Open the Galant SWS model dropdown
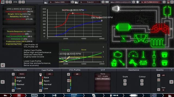174x97 pixels. [73, 2]
